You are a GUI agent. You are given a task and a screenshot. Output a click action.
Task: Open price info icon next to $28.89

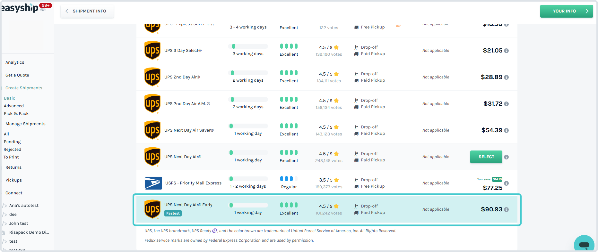506,77
